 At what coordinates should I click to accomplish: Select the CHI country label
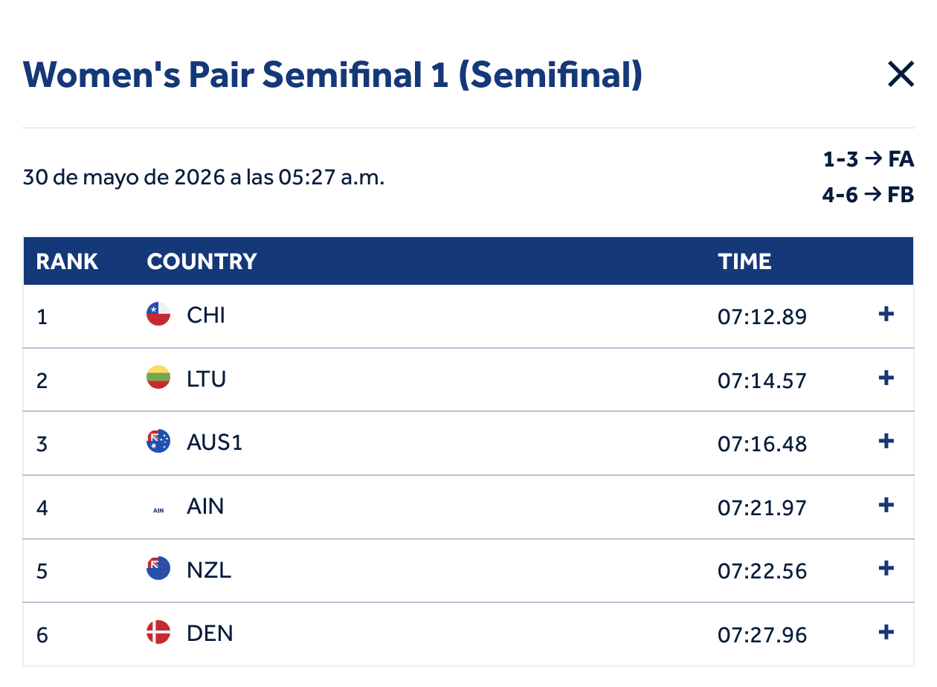tap(206, 315)
